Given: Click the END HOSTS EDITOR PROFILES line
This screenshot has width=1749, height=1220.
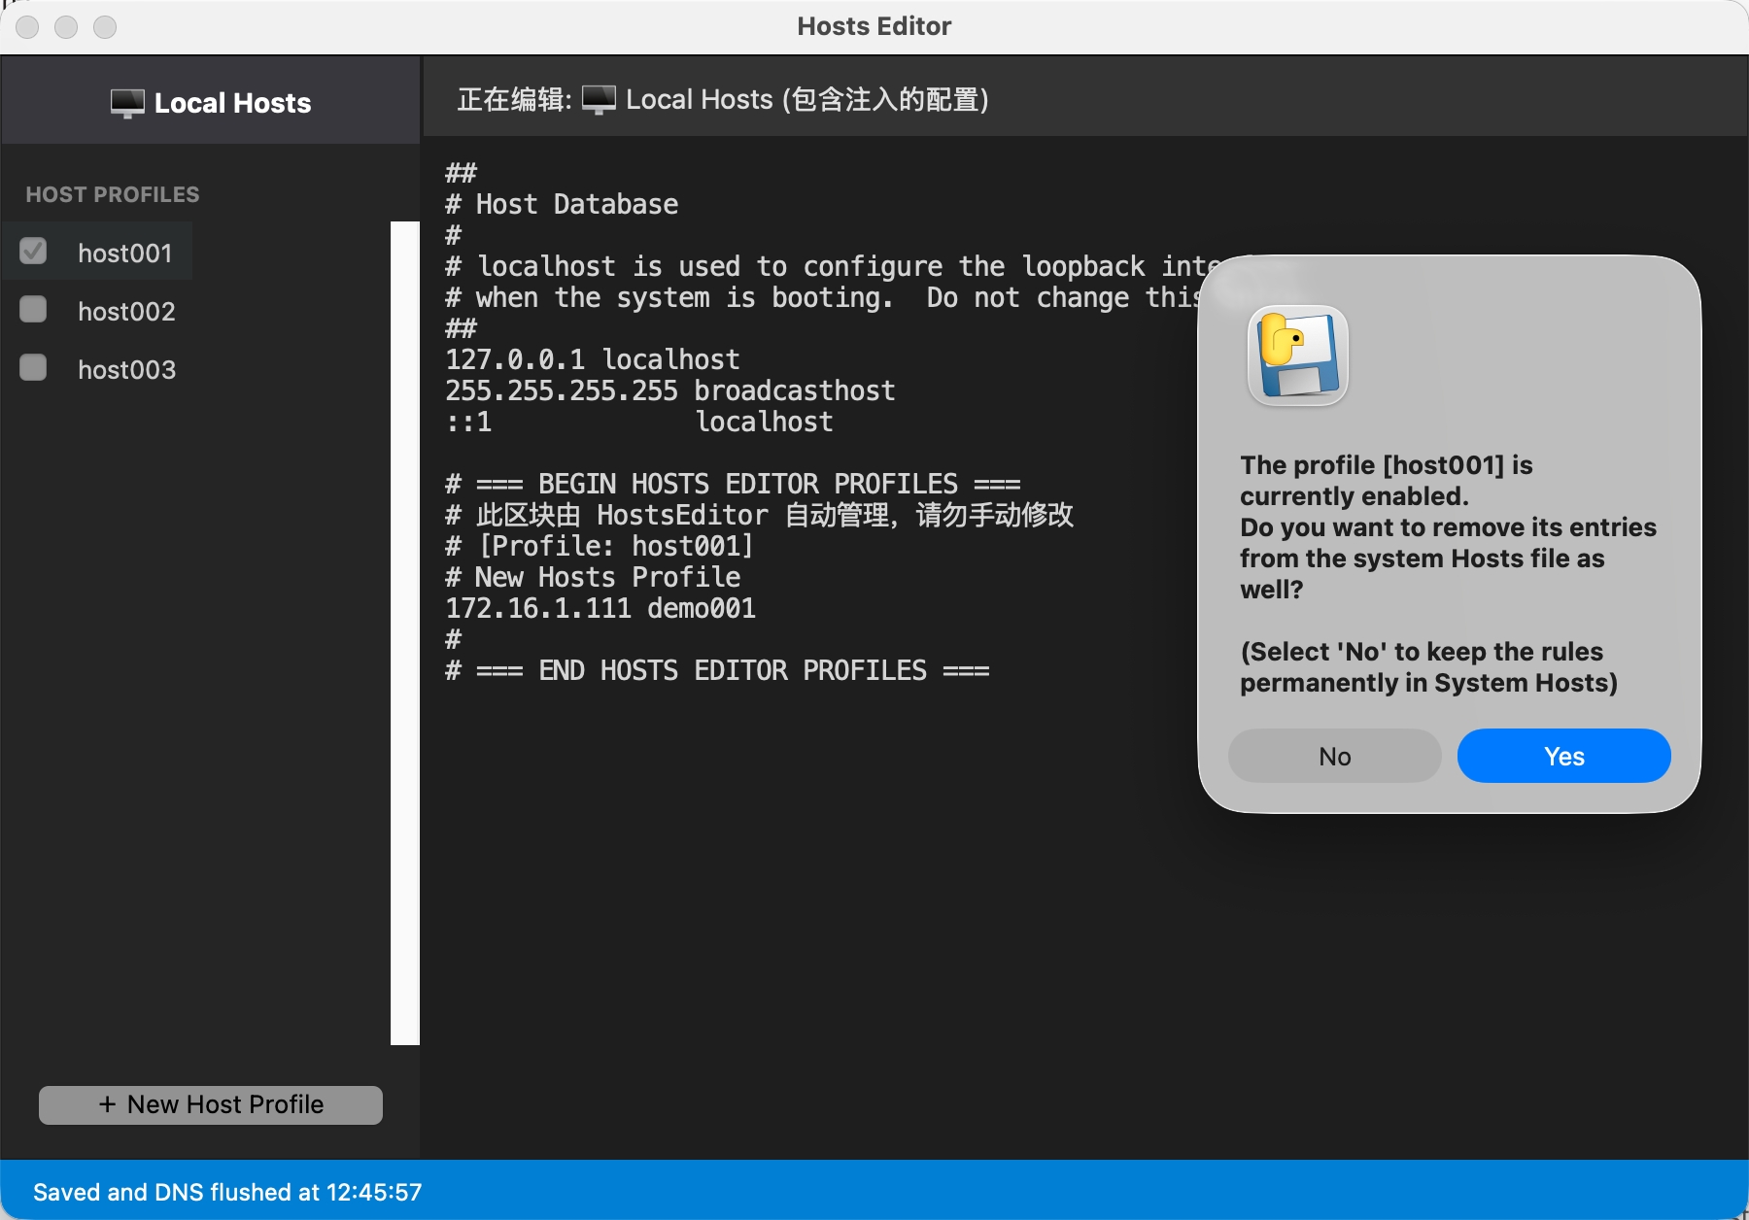Looking at the screenshot, I should click(x=717, y=670).
